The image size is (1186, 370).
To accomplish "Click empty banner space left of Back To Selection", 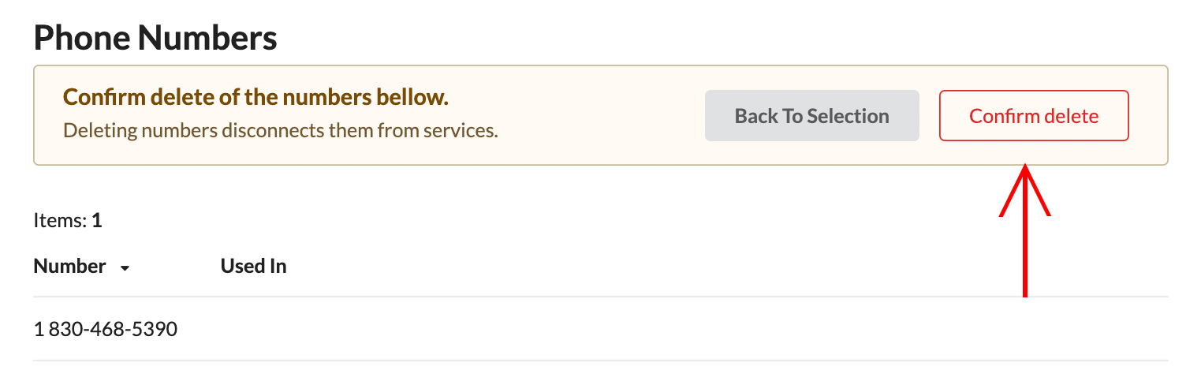I will click(x=599, y=116).
